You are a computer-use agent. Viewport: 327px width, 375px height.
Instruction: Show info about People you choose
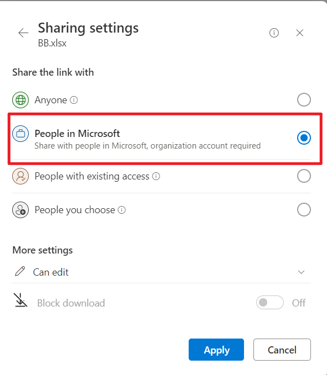pyautogui.click(x=122, y=210)
